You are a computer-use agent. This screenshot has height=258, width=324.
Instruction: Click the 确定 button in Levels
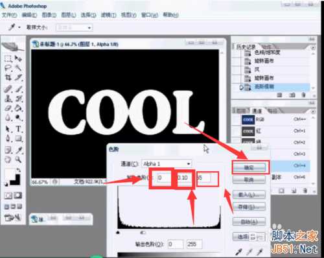tap(249, 167)
